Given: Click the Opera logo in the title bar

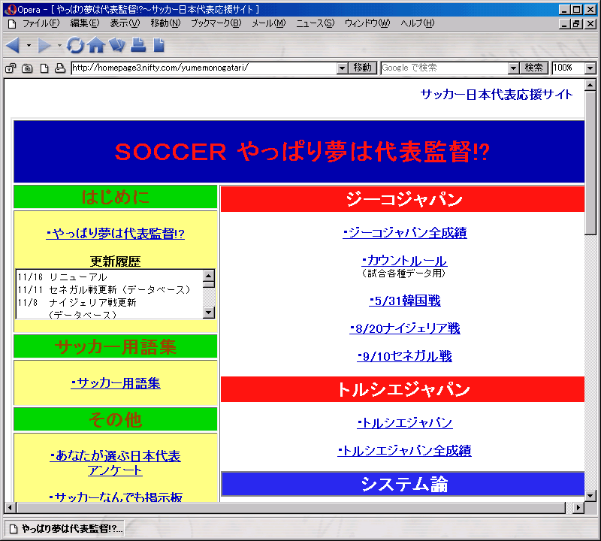Looking at the screenshot, I should coord(10,9).
